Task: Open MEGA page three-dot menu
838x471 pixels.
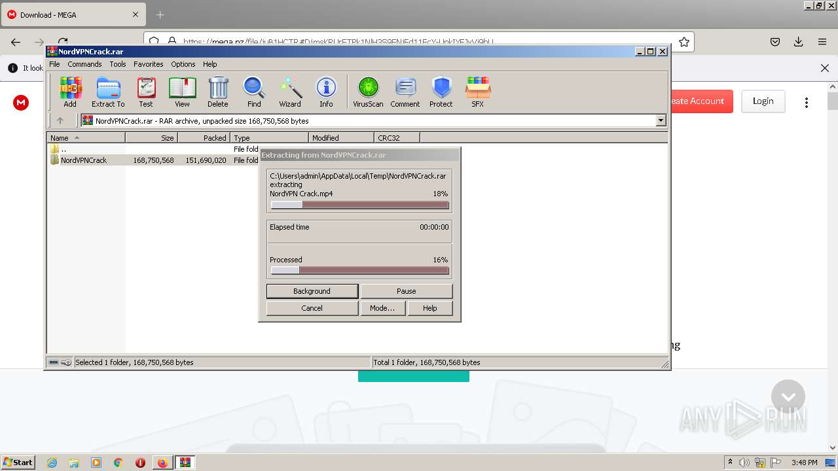Action: pos(807,102)
